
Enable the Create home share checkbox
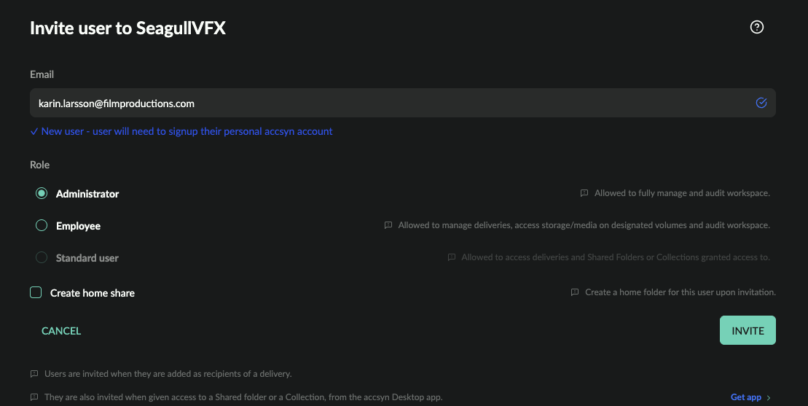click(x=36, y=292)
